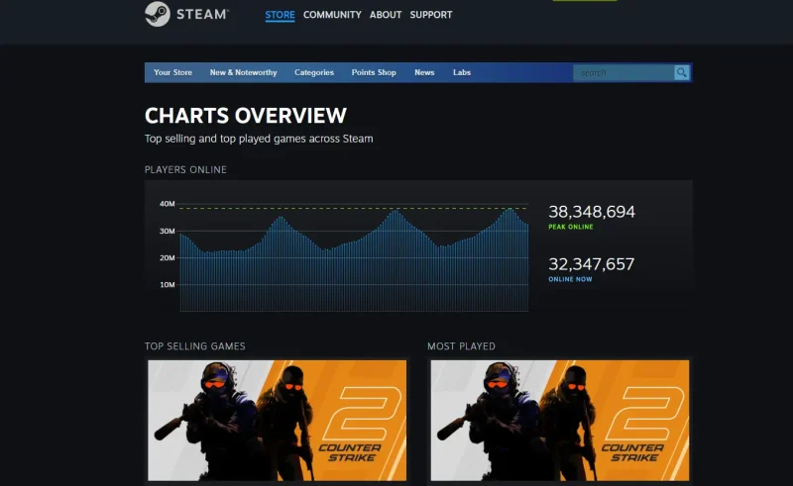Image resolution: width=793 pixels, height=486 pixels.
Task: Click the CHARTS OVERVIEW title
Action: point(246,115)
